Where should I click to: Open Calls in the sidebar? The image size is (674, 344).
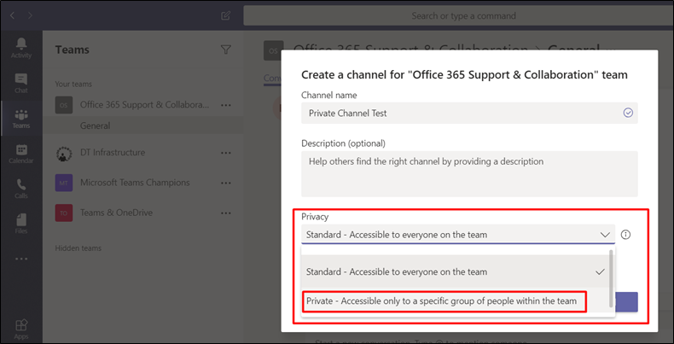pyautogui.click(x=21, y=189)
